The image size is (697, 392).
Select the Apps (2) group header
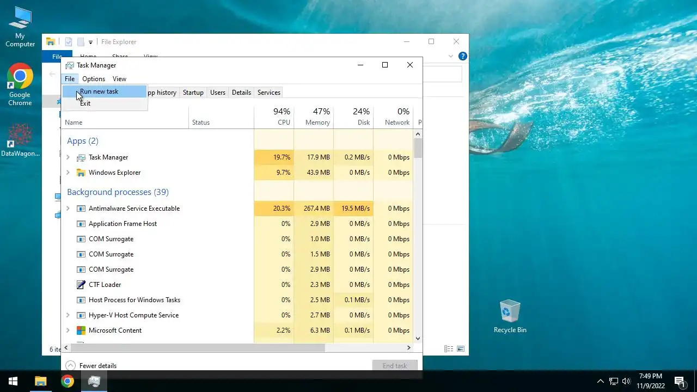tap(83, 141)
